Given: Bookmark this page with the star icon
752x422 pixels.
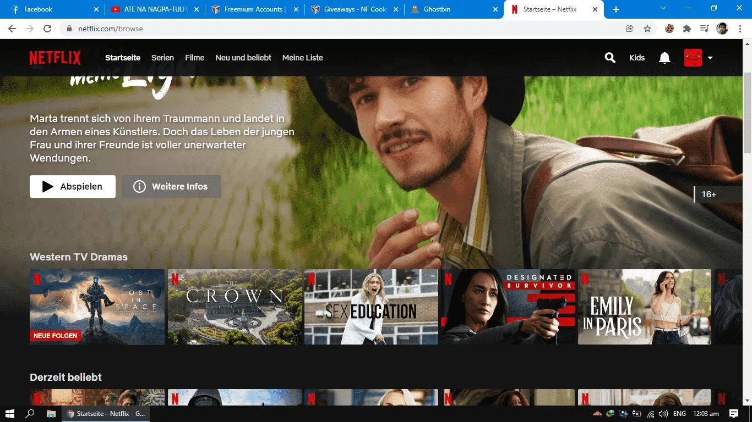Looking at the screenshot, I should click(x=647, y=29).
